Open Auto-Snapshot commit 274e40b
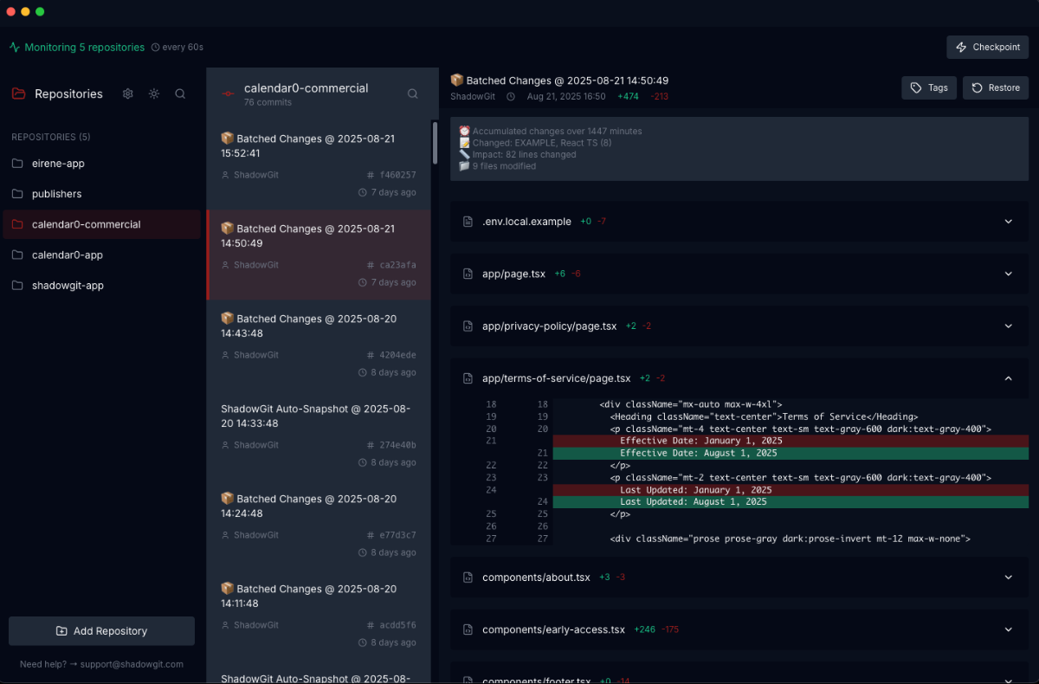The width and height of the screenshot is (1039, 684). [318, 435]
